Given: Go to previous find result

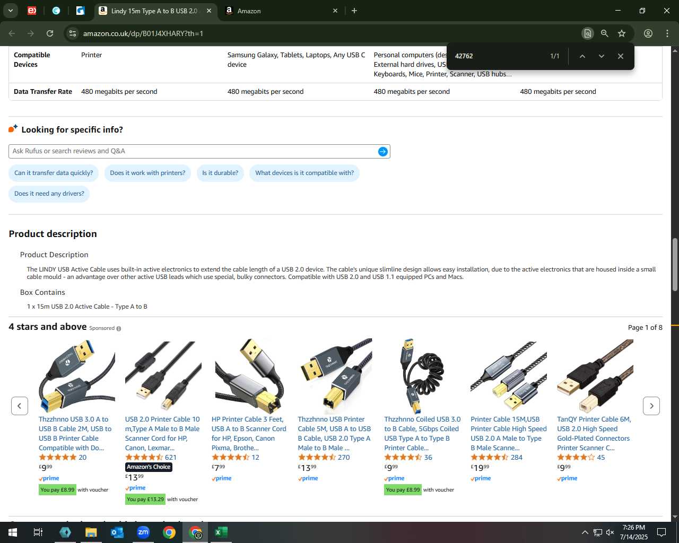Looking at the screenshot, I should 582,56.
